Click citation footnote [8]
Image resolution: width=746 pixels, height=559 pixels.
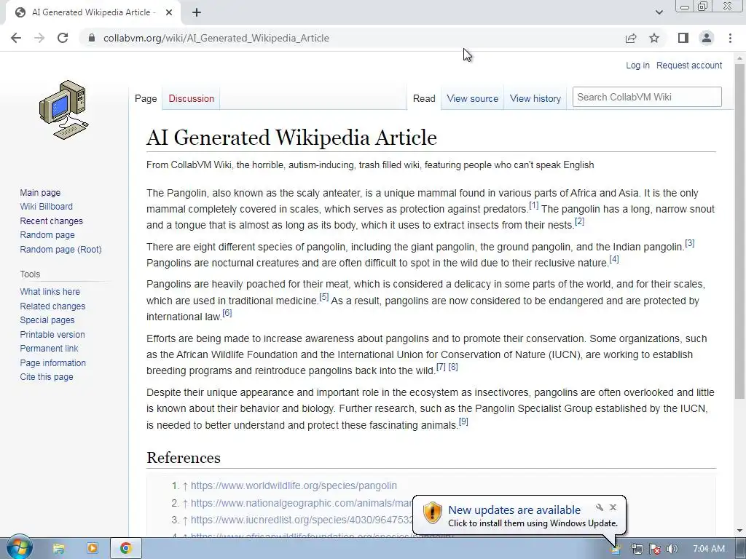click(x=453, y=367)
